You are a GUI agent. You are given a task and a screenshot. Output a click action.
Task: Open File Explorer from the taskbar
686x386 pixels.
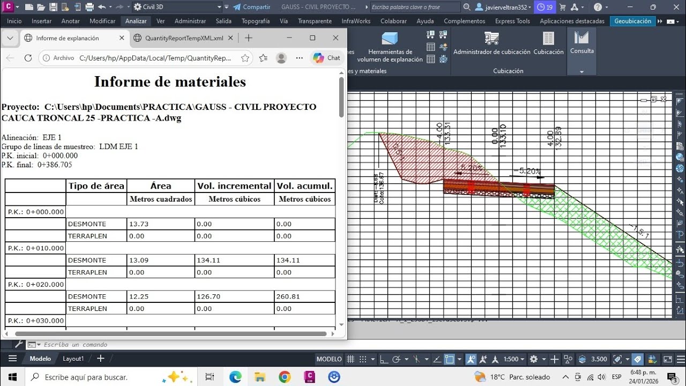(x=260, y=377)
